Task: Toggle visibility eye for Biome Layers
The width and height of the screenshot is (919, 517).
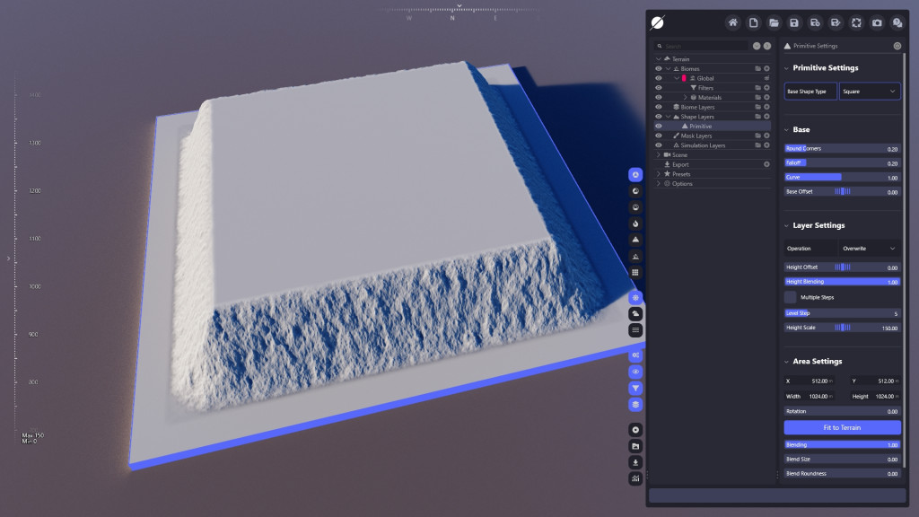Action: pos(658,107)
